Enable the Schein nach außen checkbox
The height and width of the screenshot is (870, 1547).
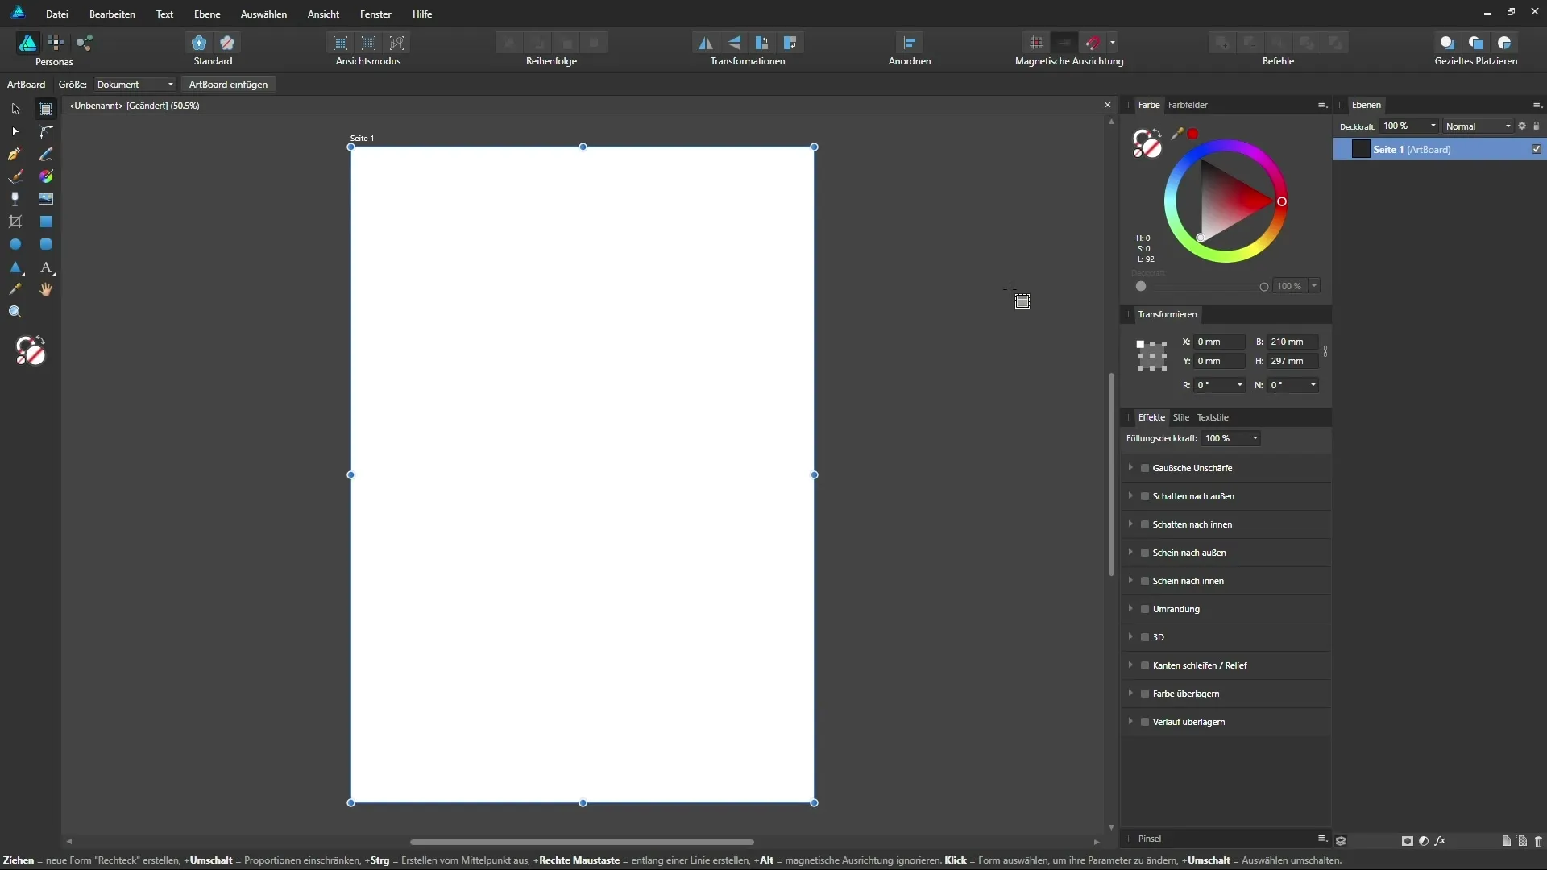click(1145, 553)
